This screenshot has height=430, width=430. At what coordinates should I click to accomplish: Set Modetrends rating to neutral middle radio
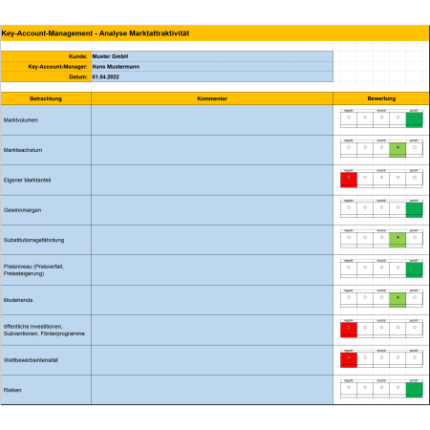point(381,297)
